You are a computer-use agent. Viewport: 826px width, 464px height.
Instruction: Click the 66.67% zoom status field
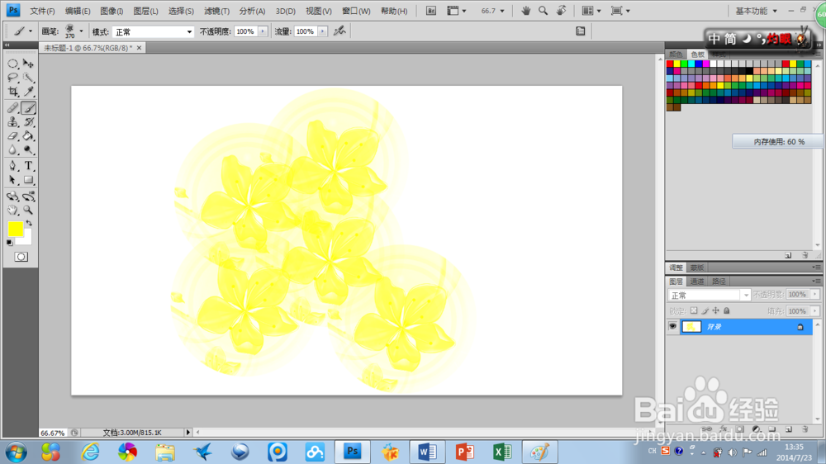pos(53,433)
